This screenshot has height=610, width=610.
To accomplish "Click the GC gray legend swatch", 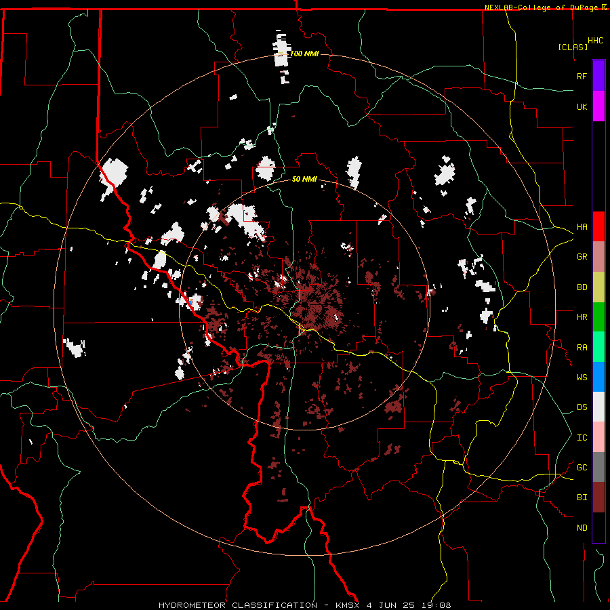I will pos(598,467).
